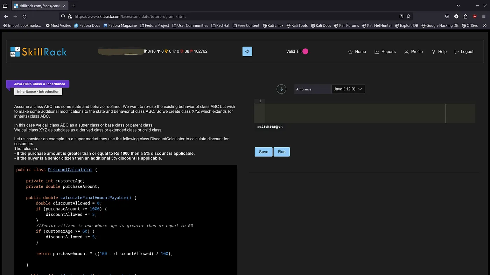This screenshot has height=275, width=490.
Task: Click the Ambiance label
Action: coord(304,89)
